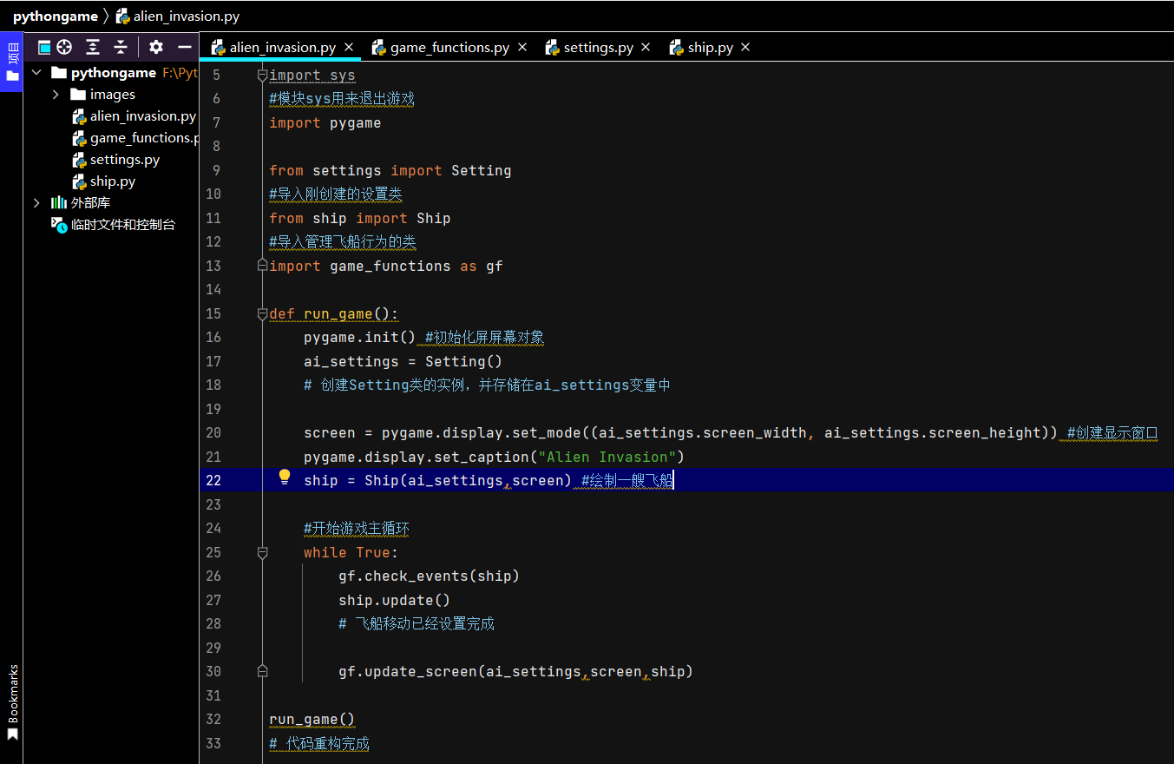Screen dimensions: 1174x764
Task: Expand the images folder arrow
Action: [x=56, y=95]
